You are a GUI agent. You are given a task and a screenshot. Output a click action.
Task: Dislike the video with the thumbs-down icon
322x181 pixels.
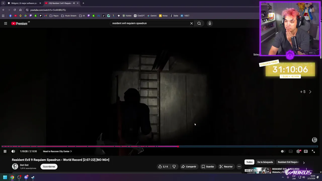pos(174,167)
